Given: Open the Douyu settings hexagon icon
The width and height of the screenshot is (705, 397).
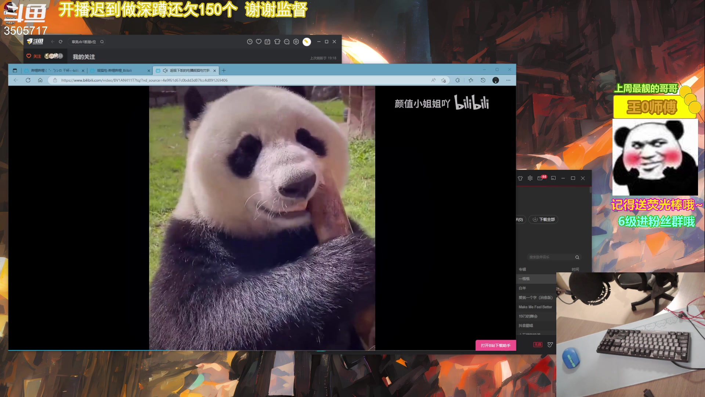Looking at the screenshot, I should click(296, 42).
